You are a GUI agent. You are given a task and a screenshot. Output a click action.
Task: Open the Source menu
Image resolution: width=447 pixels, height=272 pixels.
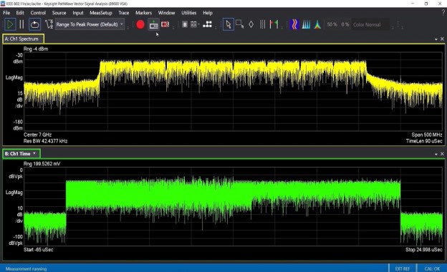click(59, 13)
